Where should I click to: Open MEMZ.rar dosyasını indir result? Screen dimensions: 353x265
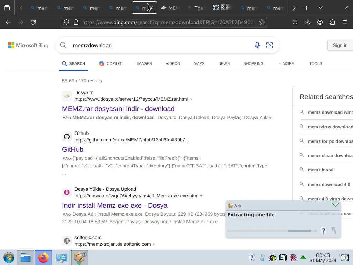click(118, 109)
